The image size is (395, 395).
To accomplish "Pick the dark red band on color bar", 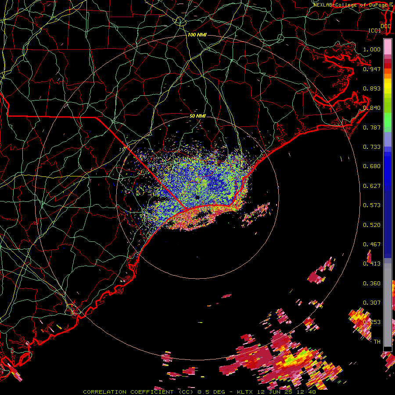I will pyautogui.click(x=388, y=65).
